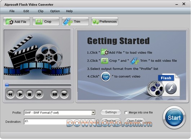Image resolution: width=191 pixels, height=139 pixels.
Task: Open the Trim tool
Action: 75,21
